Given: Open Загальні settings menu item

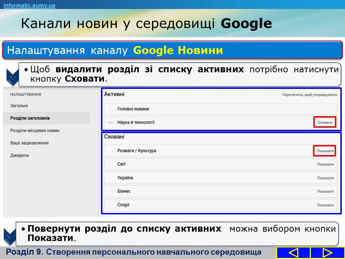Looking at the screenshot, I should (x=19, y=106).
